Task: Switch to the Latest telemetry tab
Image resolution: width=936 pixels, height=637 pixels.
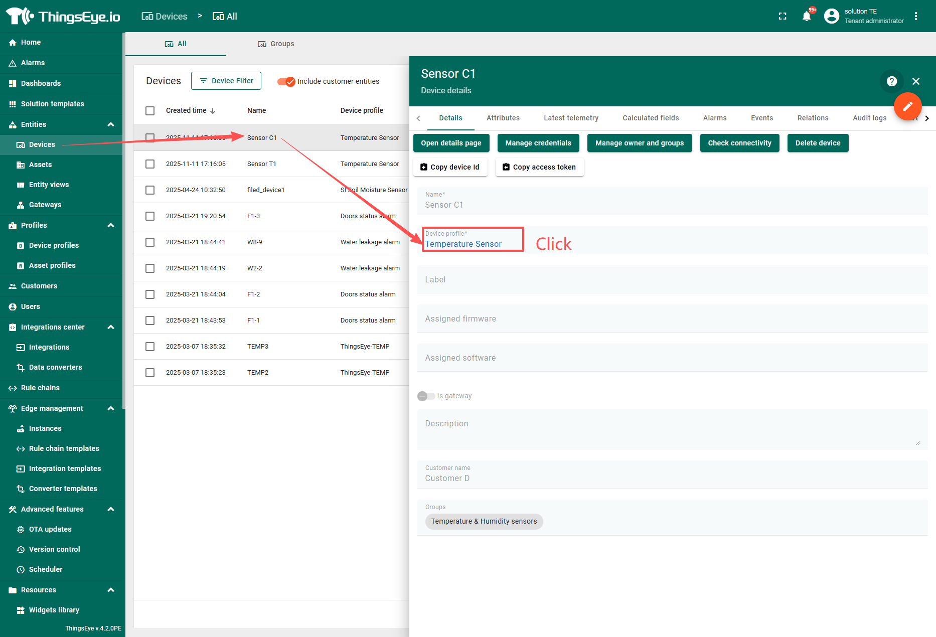Action: tap(571, 118)
